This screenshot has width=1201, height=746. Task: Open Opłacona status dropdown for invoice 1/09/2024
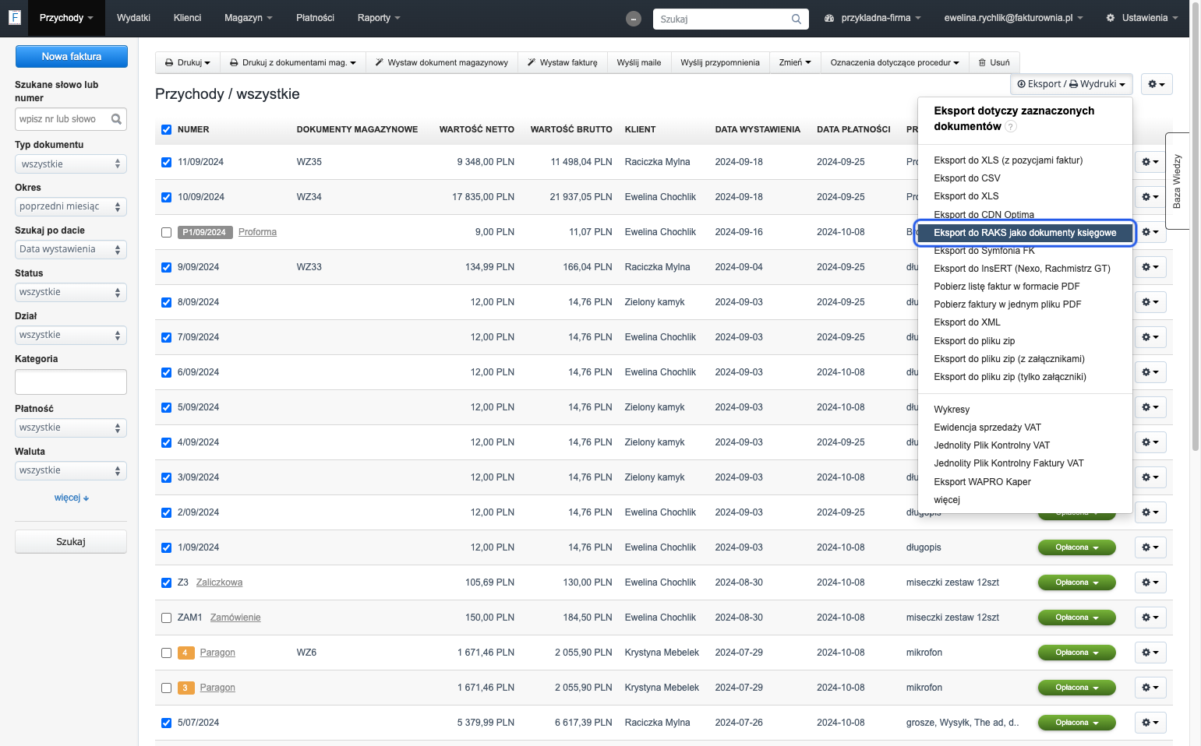[x=1076, y=547]
